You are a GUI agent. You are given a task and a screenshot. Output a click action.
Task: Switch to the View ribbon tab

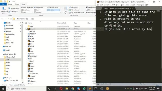coord(24,4)
